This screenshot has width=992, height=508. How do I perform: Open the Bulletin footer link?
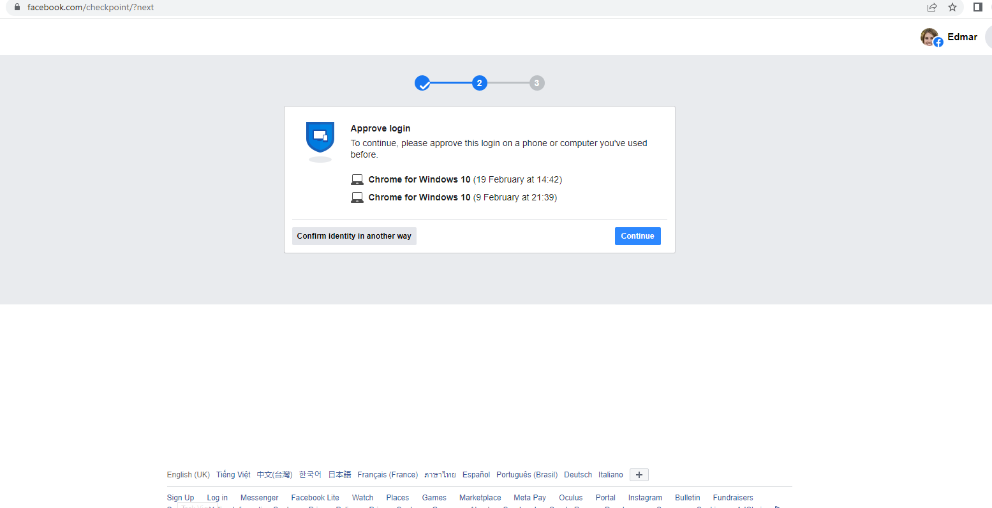click(688, 498)
